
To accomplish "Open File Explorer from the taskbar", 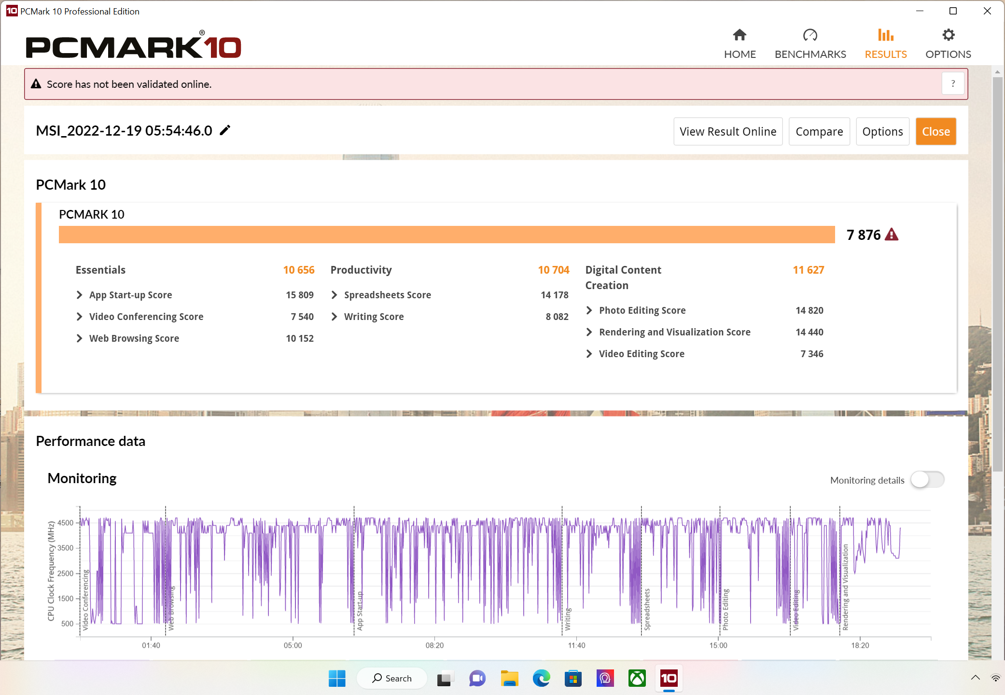I will pyautogui.click(x=509, y=679).
